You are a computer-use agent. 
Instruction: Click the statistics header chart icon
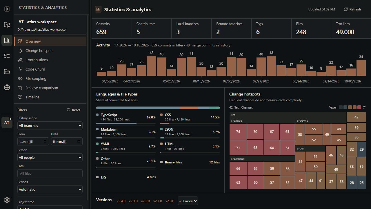98,9
